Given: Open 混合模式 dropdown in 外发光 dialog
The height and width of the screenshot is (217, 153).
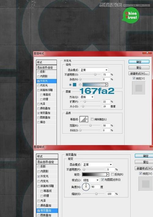Looking at the screenshot, I should [x=94, y=70].
